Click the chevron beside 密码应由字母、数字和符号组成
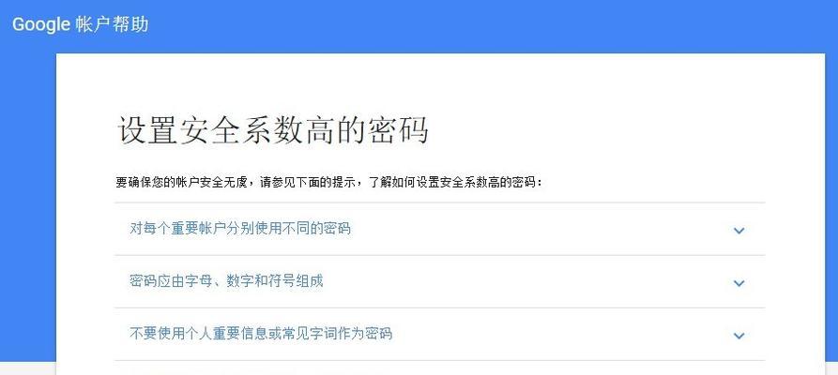This screenshot has height=375, width=838. pyautogui.click(x=739, y=283)
